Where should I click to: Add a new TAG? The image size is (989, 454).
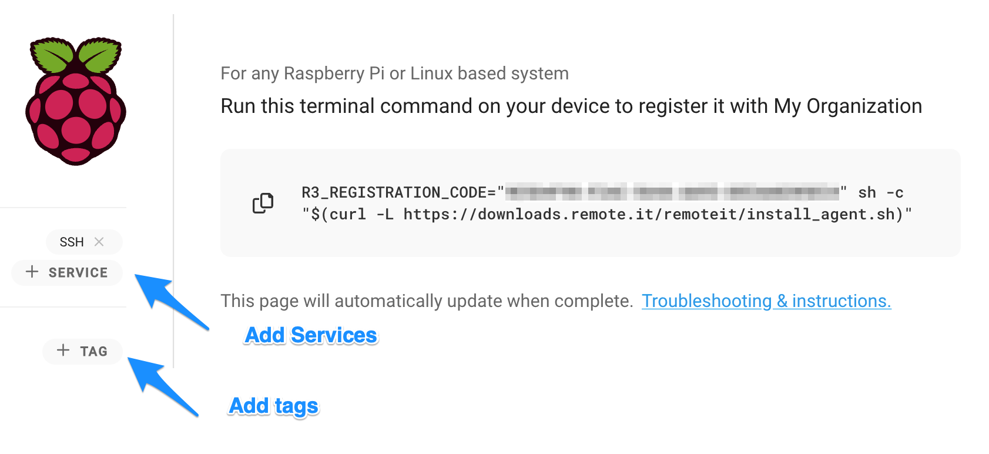82,351
